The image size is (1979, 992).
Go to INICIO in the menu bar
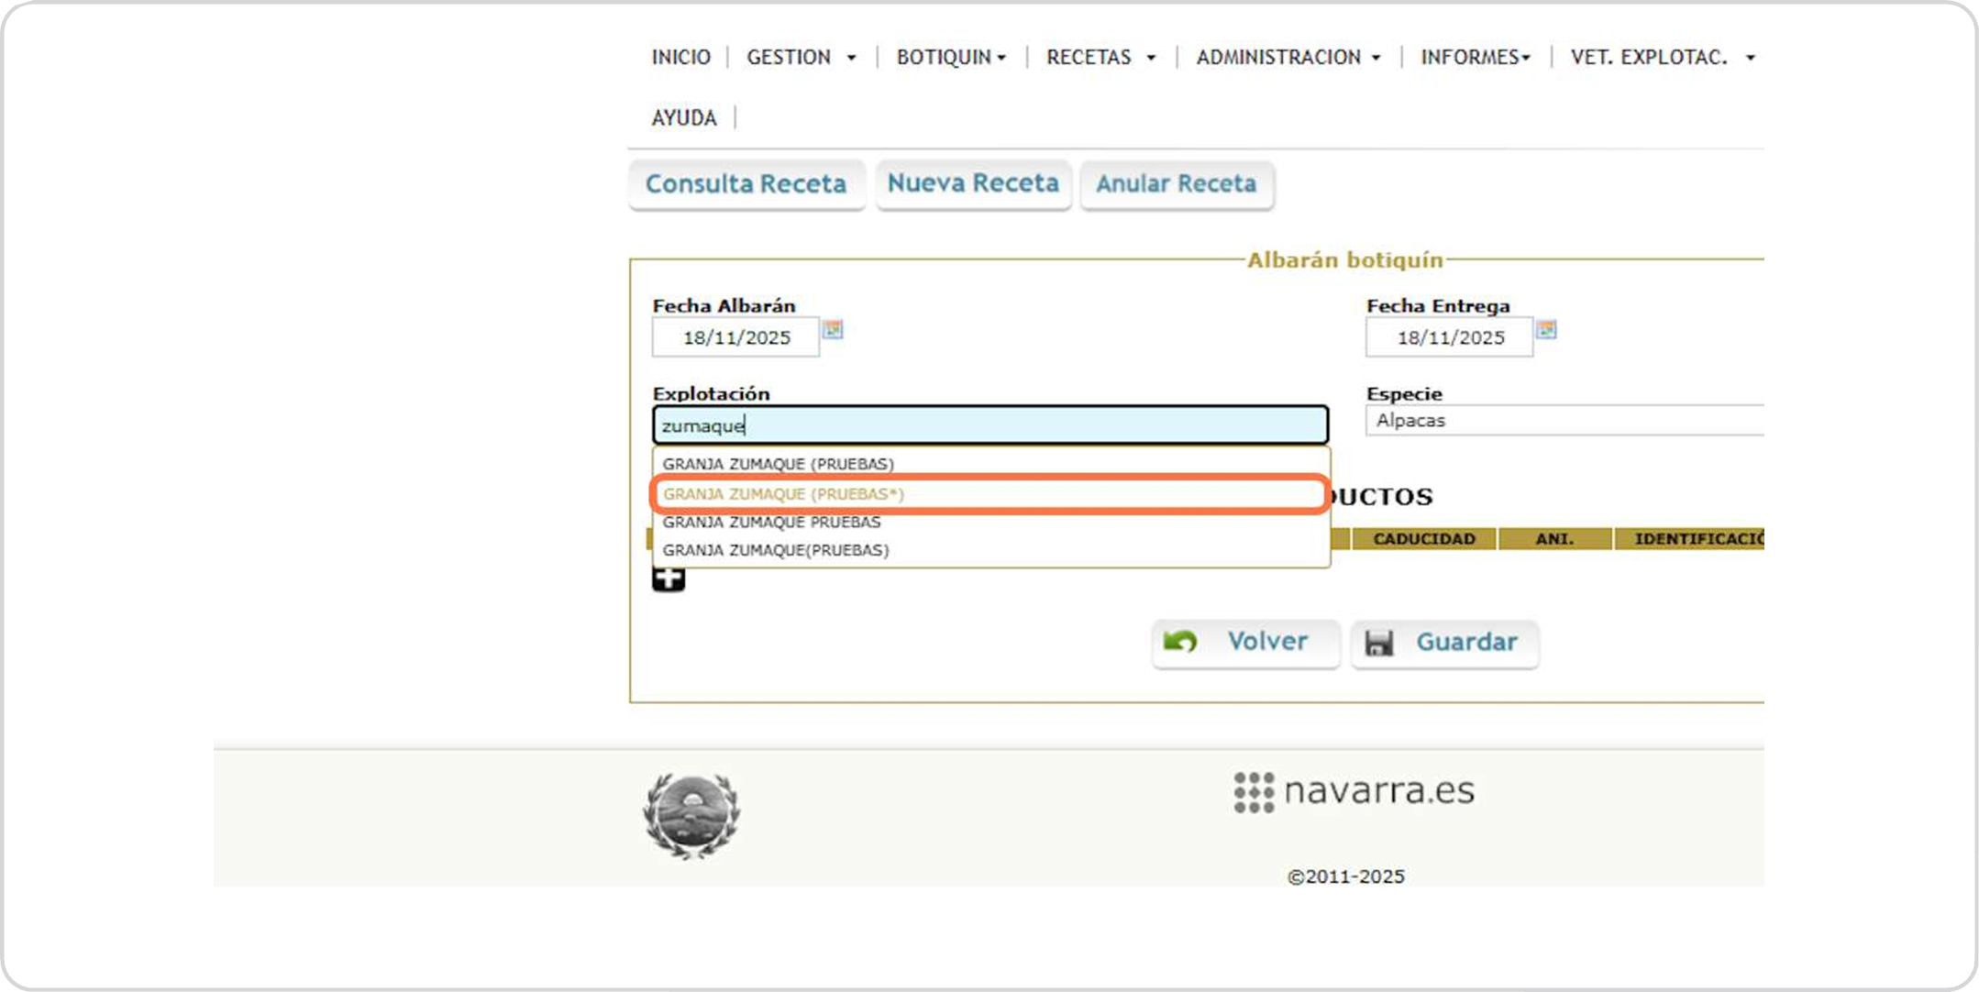point(680,57)
